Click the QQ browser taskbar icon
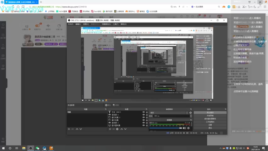The image size is (268, 151). (44, 148)
